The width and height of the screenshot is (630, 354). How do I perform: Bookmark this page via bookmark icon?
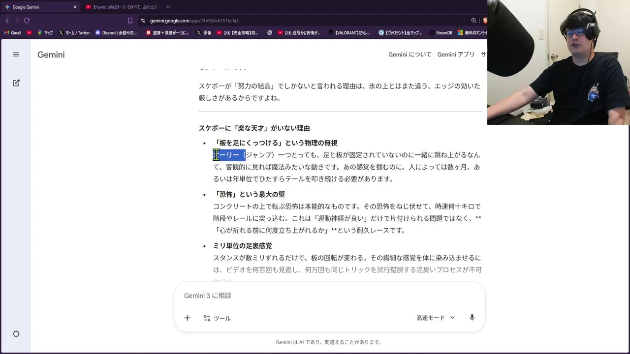coord(130,21)
